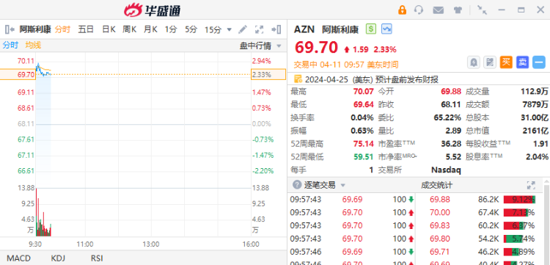
Task: Click the 70.00 price in statistics list
Action: coord(440,212)
